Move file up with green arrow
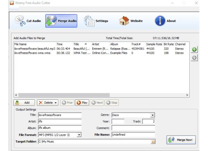The image size is (208, 151). click(194, 50)
